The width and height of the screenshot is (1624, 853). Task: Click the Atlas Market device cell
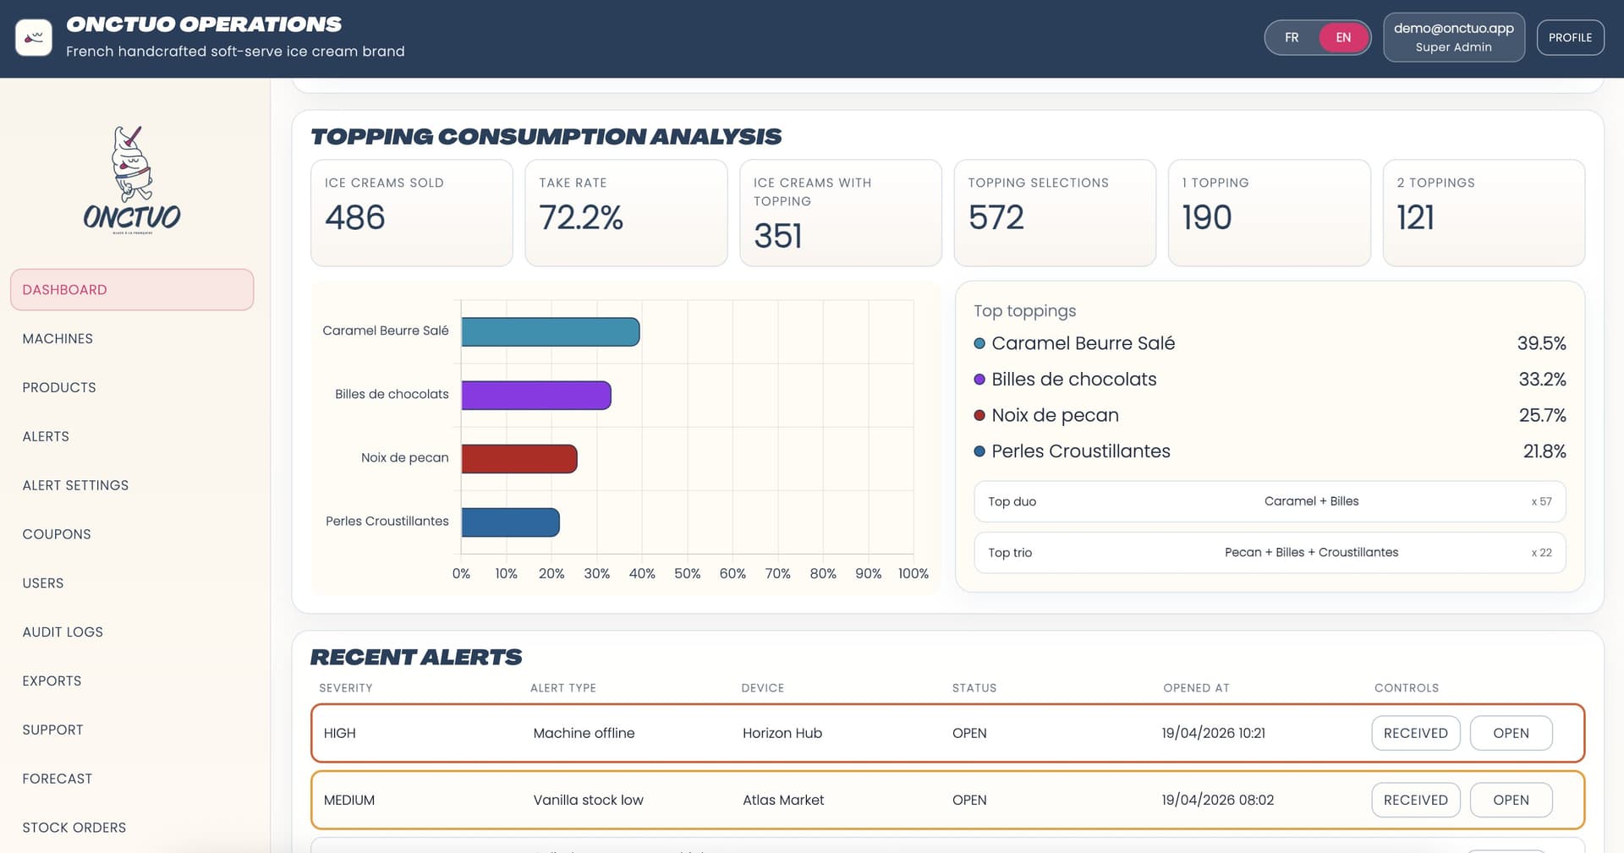tap(783, 800)
